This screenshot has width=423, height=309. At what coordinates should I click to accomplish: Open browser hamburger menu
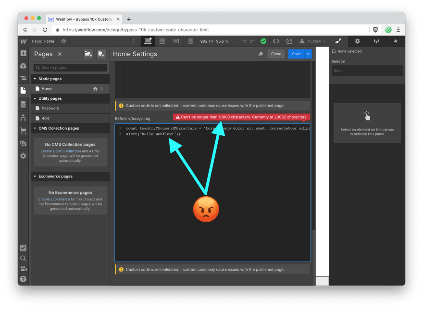pos(398,30)
